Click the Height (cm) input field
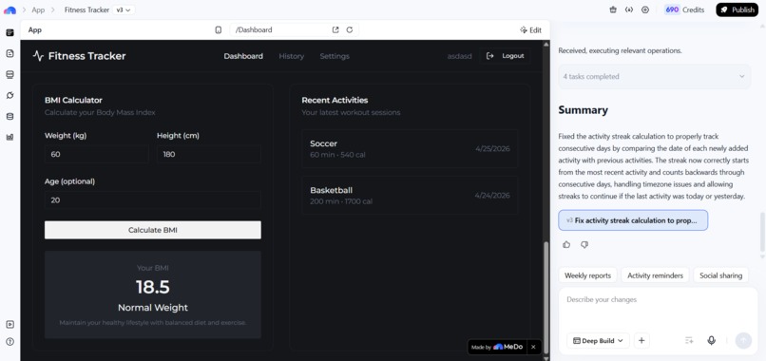This screenshot has height=361, width=766. [x=209, y=154]
